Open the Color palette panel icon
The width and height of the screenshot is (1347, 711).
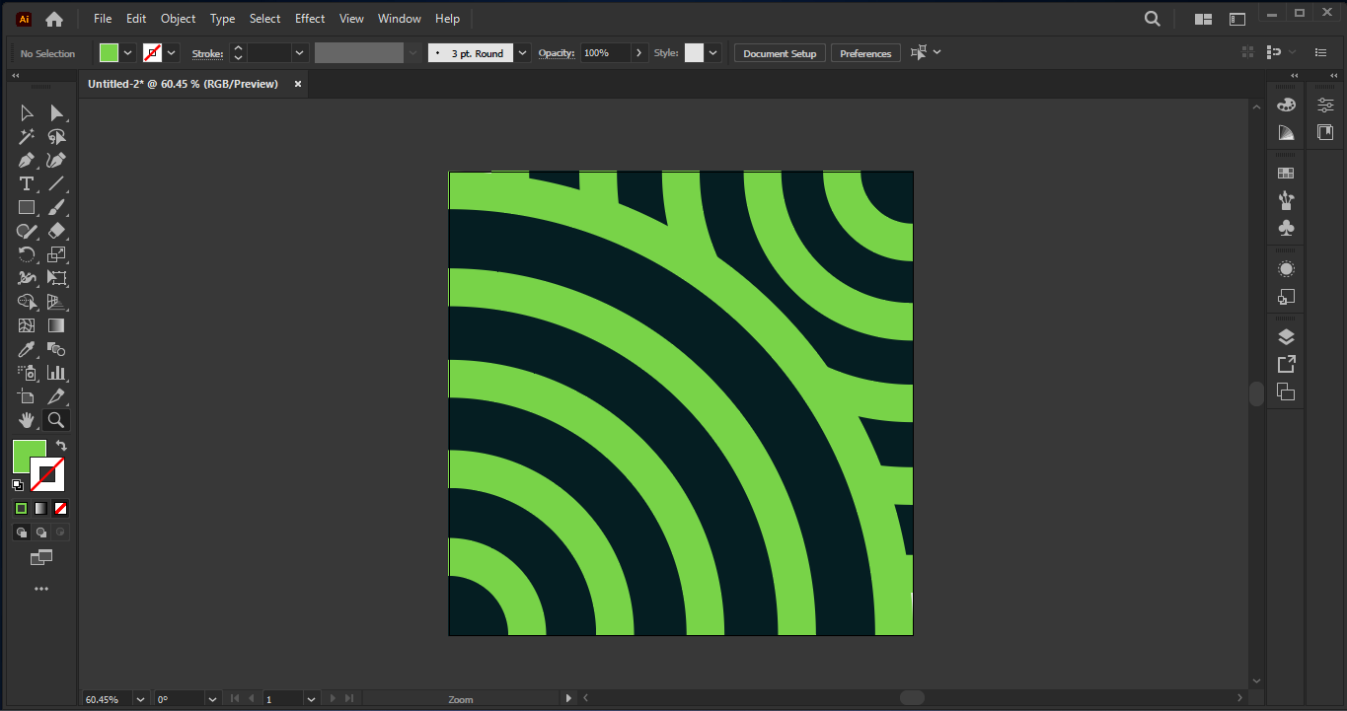point(1286,105)
